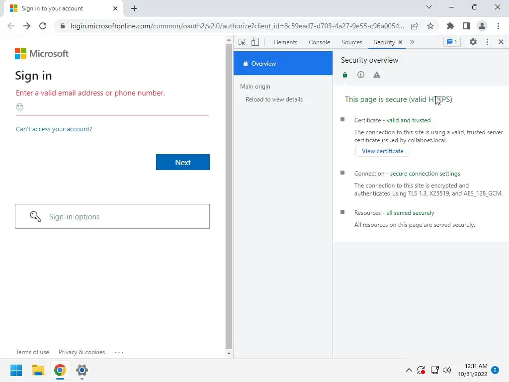Image resolution: width=509 pixels, height=382 pixels.
Task: Open File Explorer from the taskbar
Action: tap(38, 370)
